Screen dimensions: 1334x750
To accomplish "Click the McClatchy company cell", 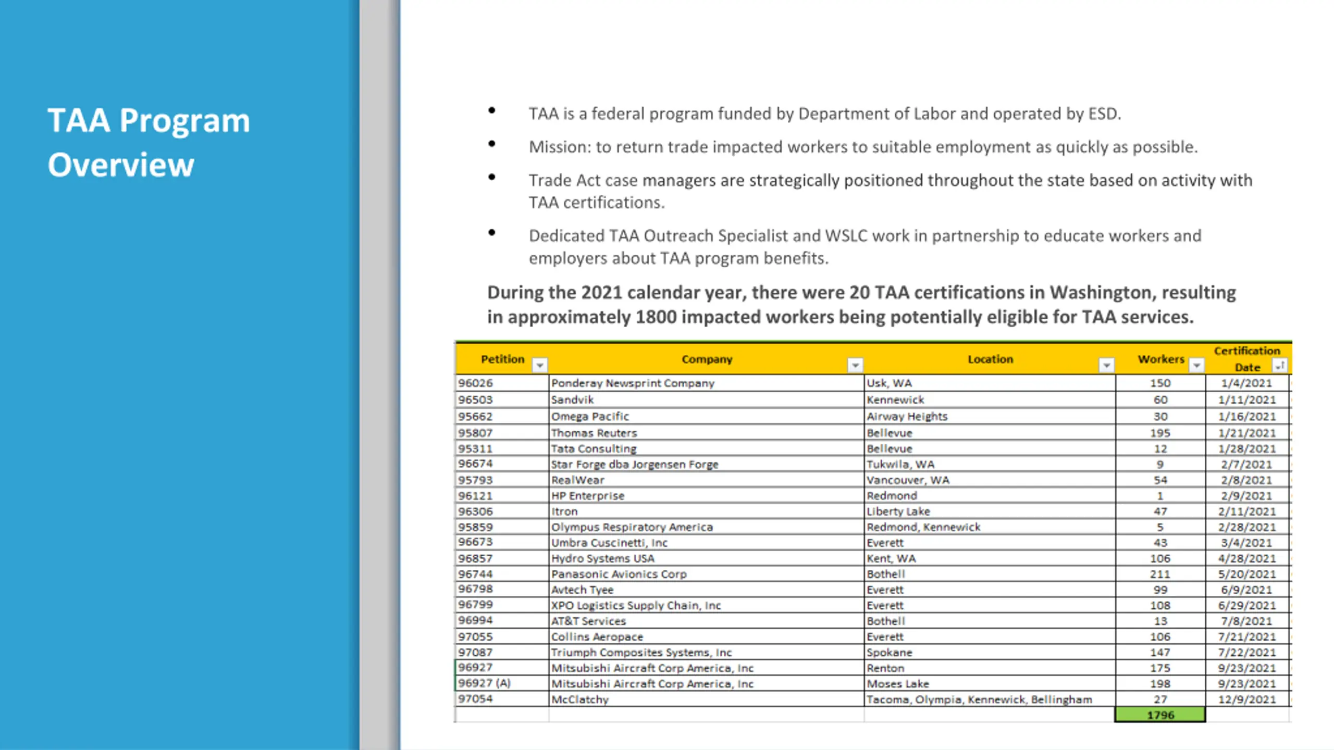I will 707,698.
